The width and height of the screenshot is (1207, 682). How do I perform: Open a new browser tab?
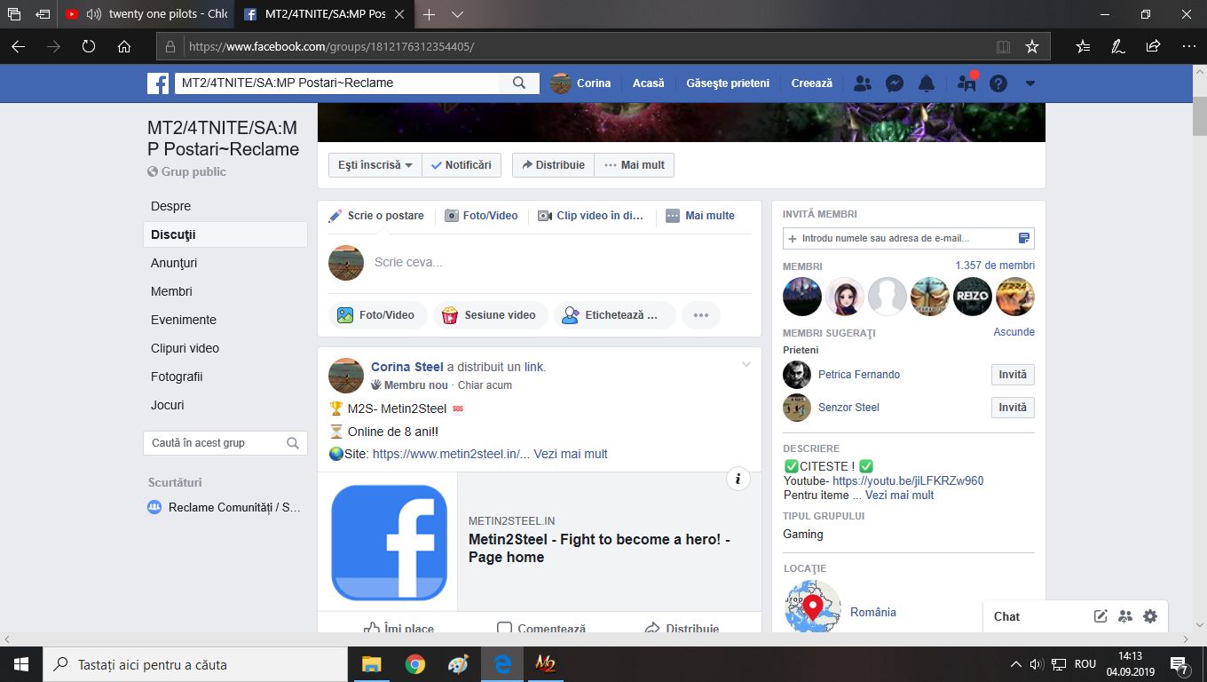(430, 14)
